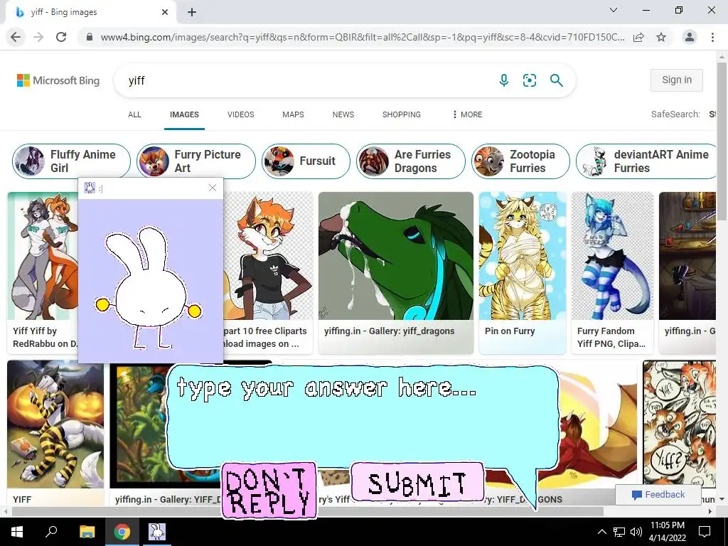Show hidden system tray icons
The width and height of the screenshot is (728, 546).
pos(601,532)
